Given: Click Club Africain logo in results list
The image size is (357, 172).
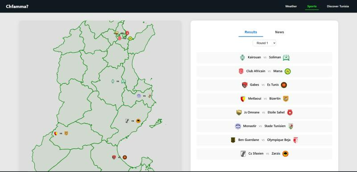Looking at the screenshot, I should pos(241,71).
